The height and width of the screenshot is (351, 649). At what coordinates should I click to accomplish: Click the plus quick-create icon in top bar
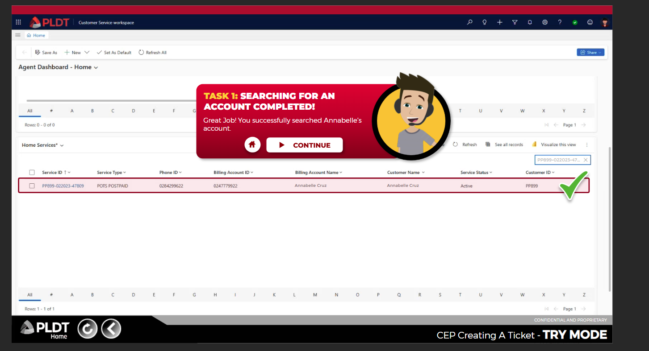click(500, 22)
